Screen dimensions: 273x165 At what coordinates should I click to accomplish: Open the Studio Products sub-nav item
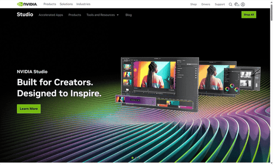tap(75, 15)
